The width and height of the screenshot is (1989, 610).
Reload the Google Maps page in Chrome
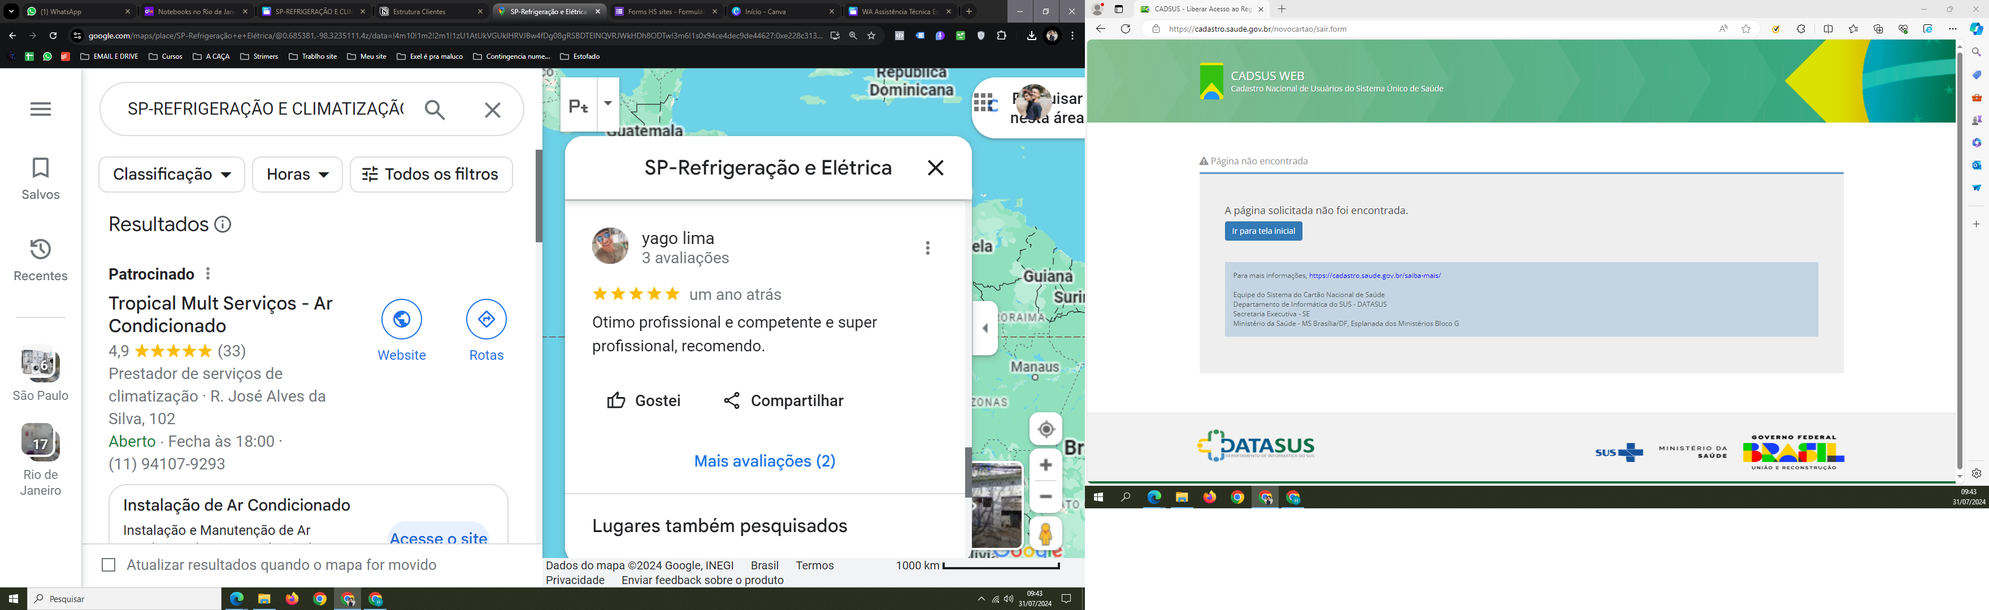tap(53, 36)
